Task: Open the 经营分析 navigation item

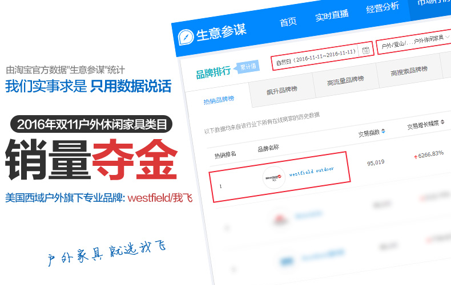Action: (x=382, y=7)
